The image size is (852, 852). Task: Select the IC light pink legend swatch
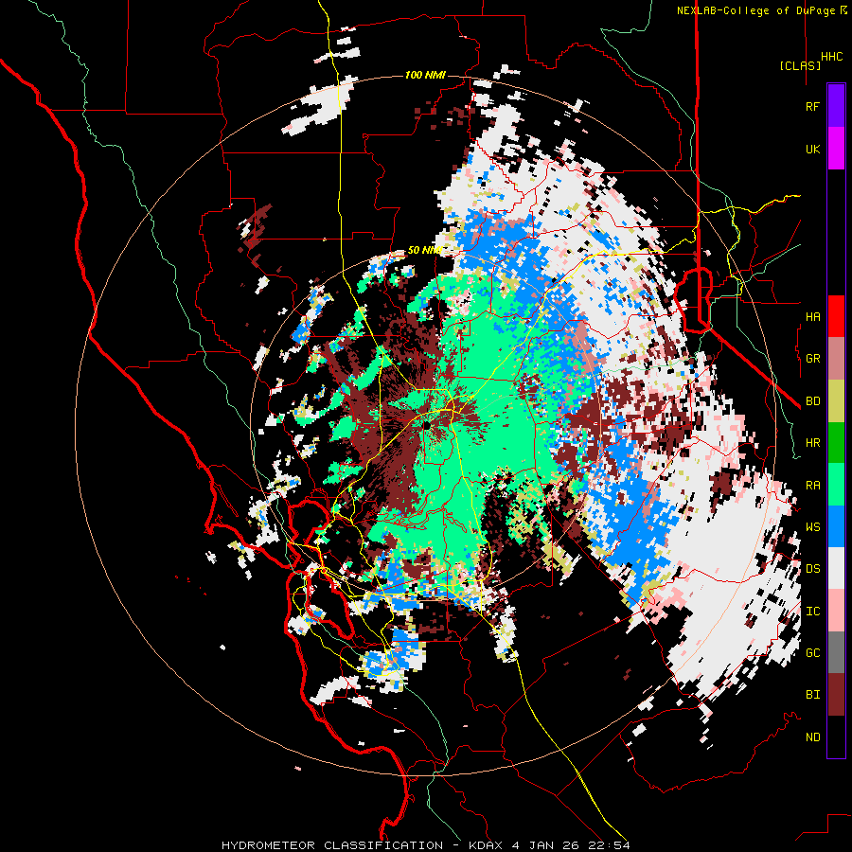(x=836, y=611)
